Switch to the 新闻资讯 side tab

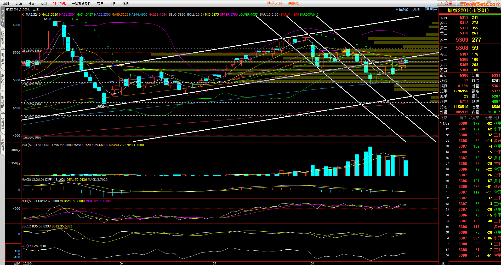point(3,145)
